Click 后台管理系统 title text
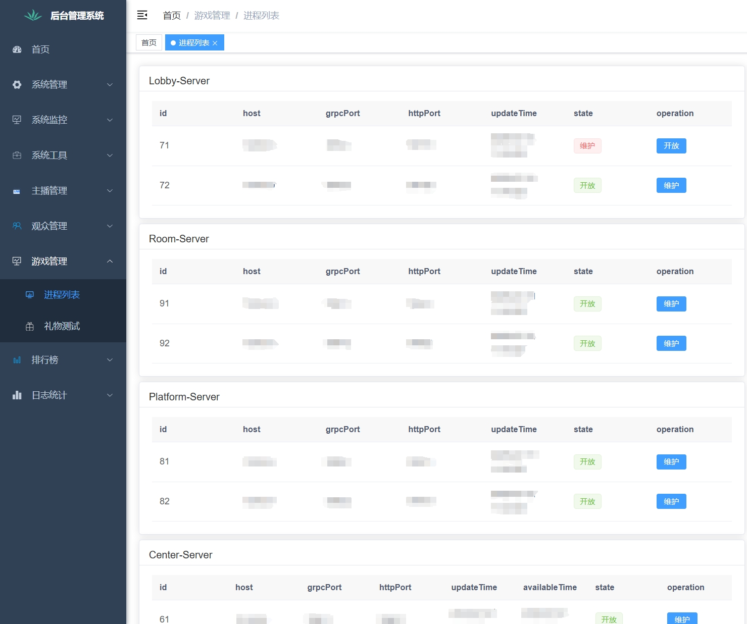The height and width of the screenshot is (624, 747). coord(77,16)
